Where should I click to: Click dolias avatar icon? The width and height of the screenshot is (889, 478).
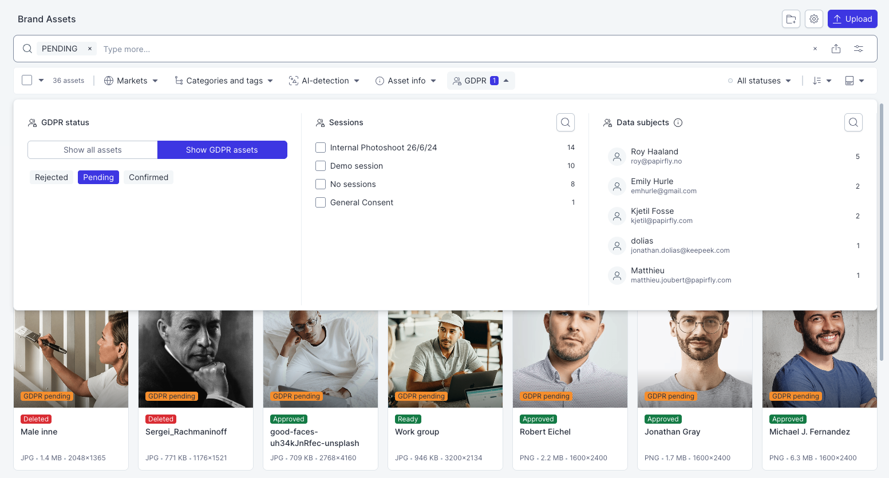(617, 246)
